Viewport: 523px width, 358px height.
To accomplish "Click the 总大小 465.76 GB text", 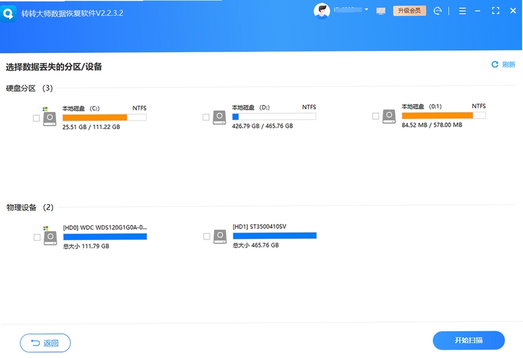I will (x=256, y=245).
